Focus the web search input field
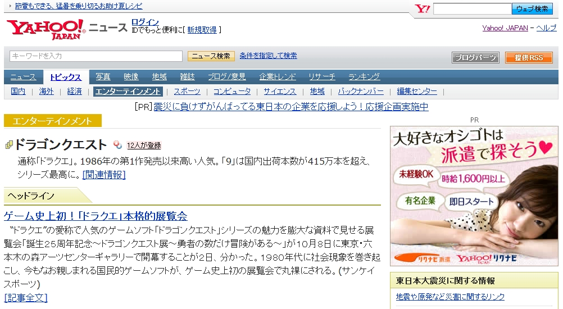Image resolution: width=563 pixels, height=309 pixels. [472, 8]
